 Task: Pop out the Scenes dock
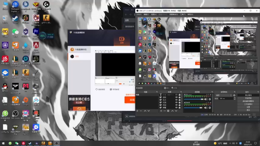click(x=157, y=92)
